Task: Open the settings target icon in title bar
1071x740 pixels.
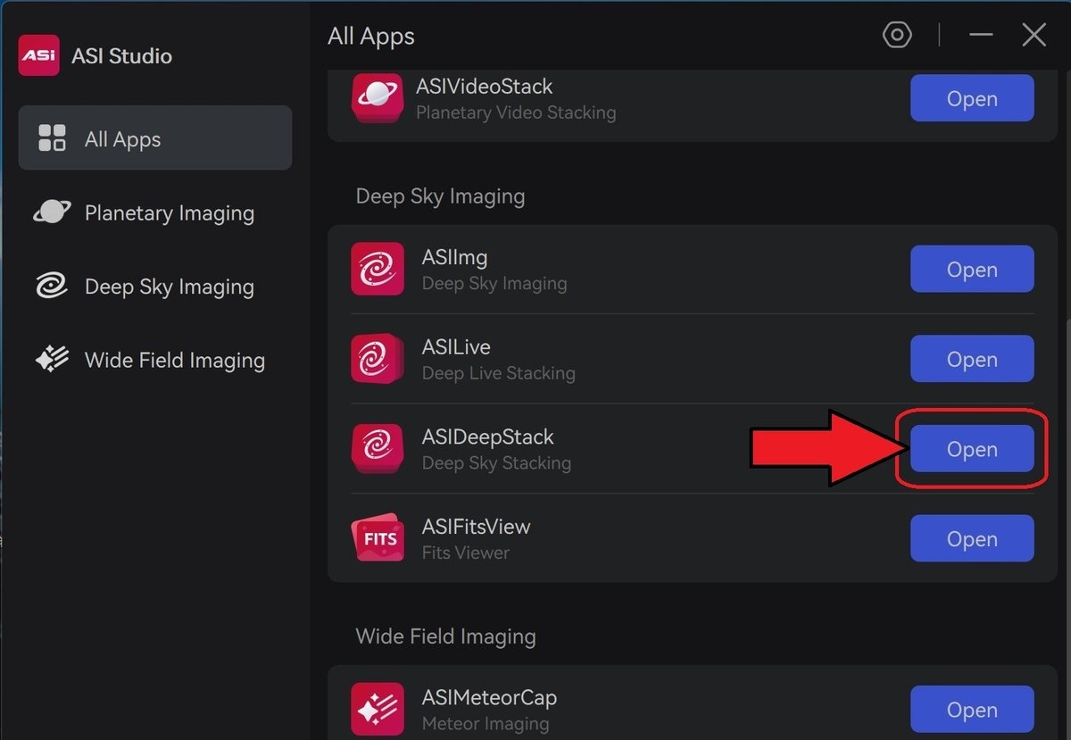Action: (896, 35)
